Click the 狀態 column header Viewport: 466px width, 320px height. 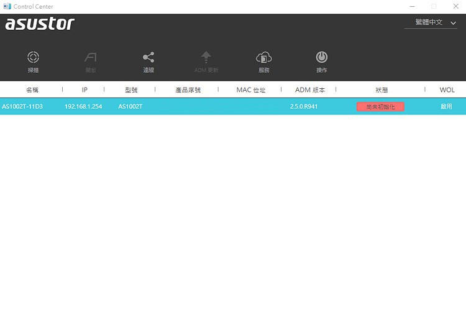pos(381,89)
